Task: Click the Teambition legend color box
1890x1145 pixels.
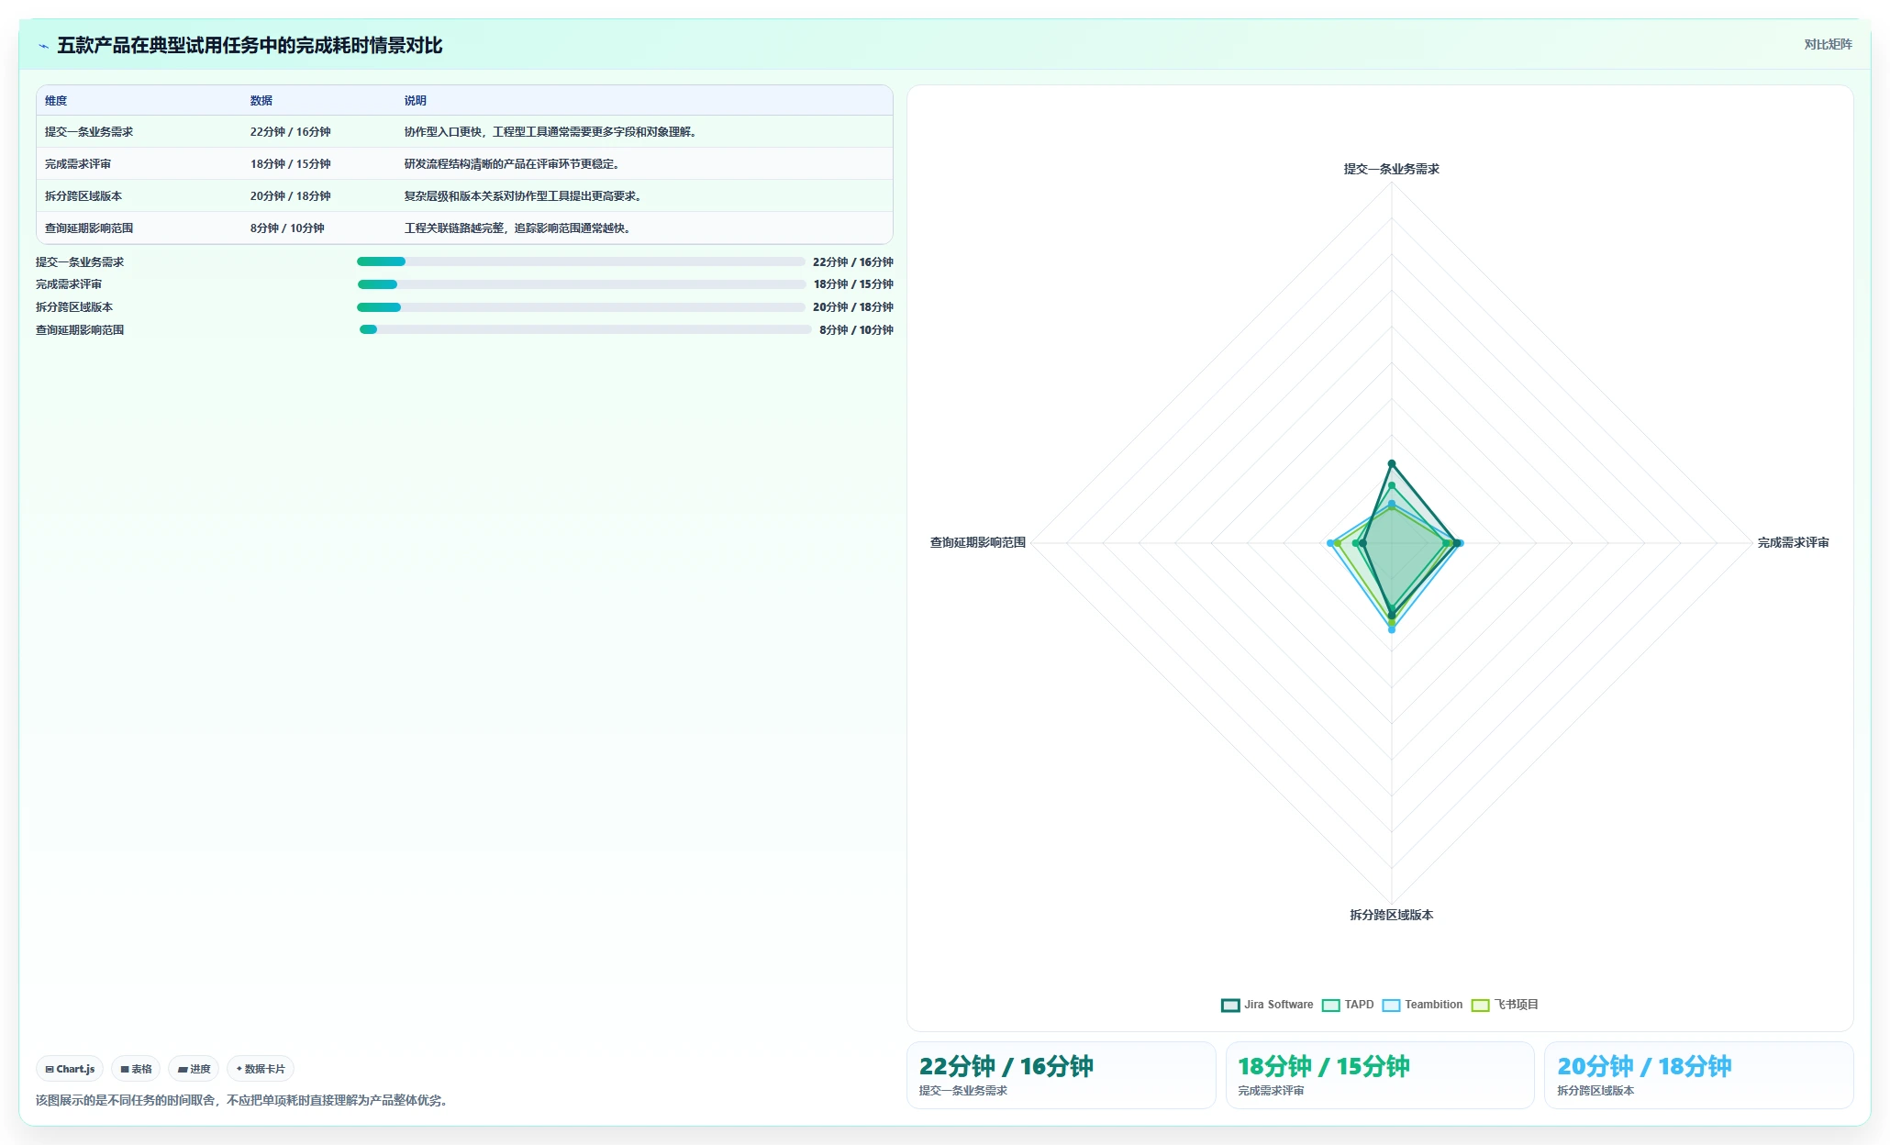Action: click(1392, 1005)
